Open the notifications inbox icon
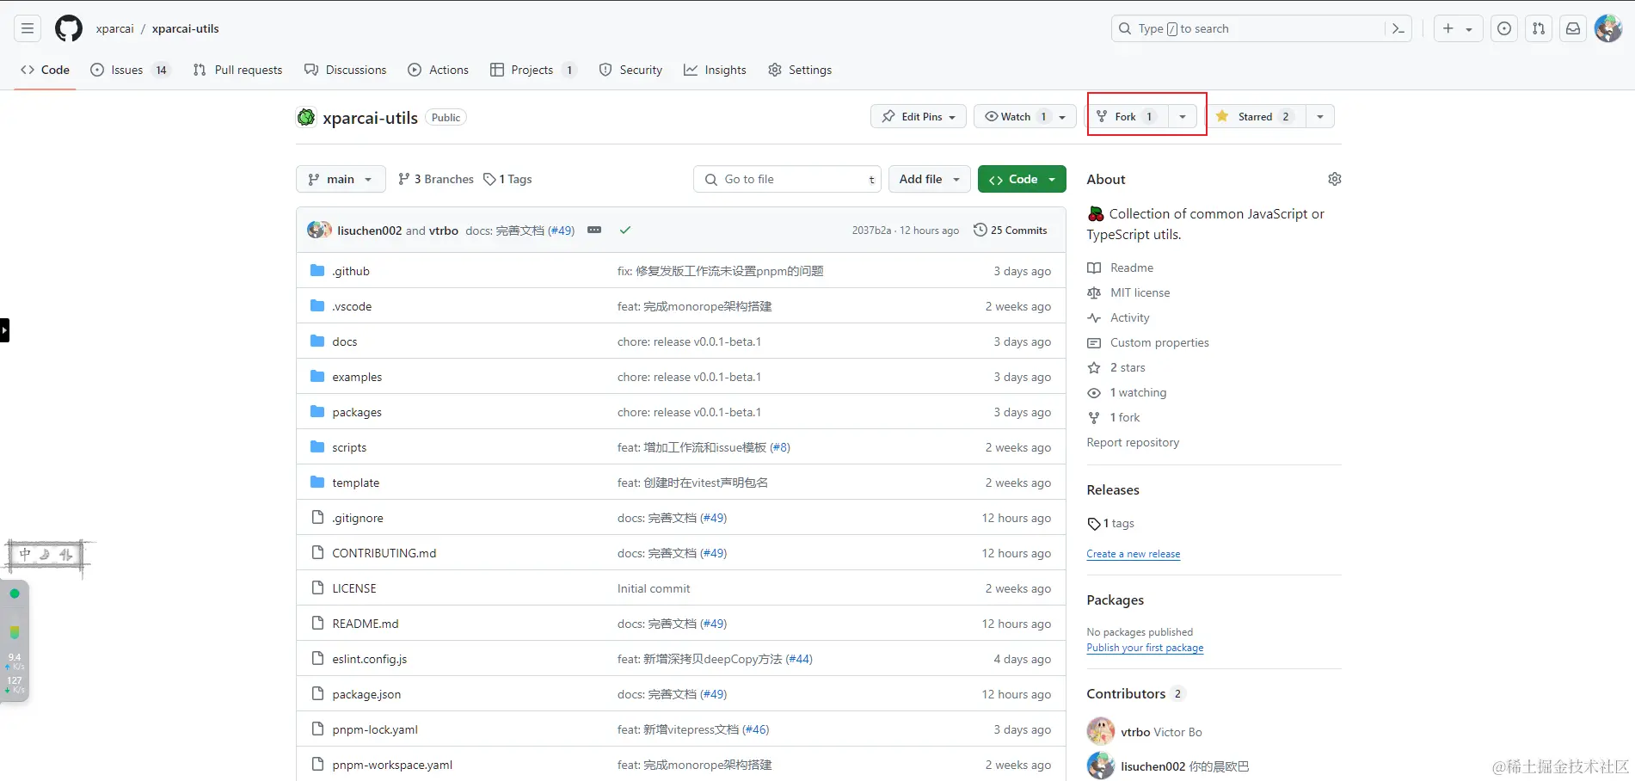This screenshot has width=1635, height=781. (1573, 28)
